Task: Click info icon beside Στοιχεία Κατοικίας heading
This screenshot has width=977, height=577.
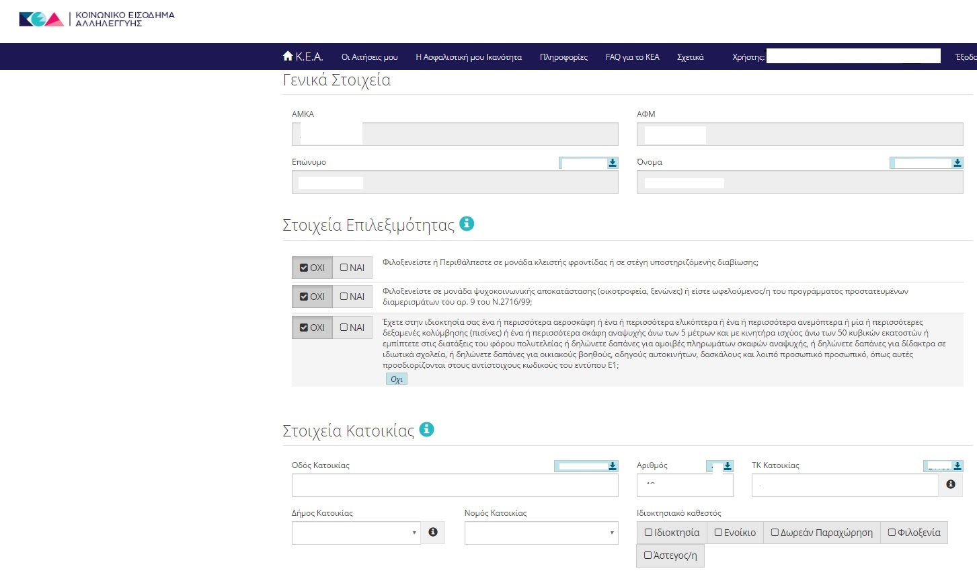Action: pos(426,429)
